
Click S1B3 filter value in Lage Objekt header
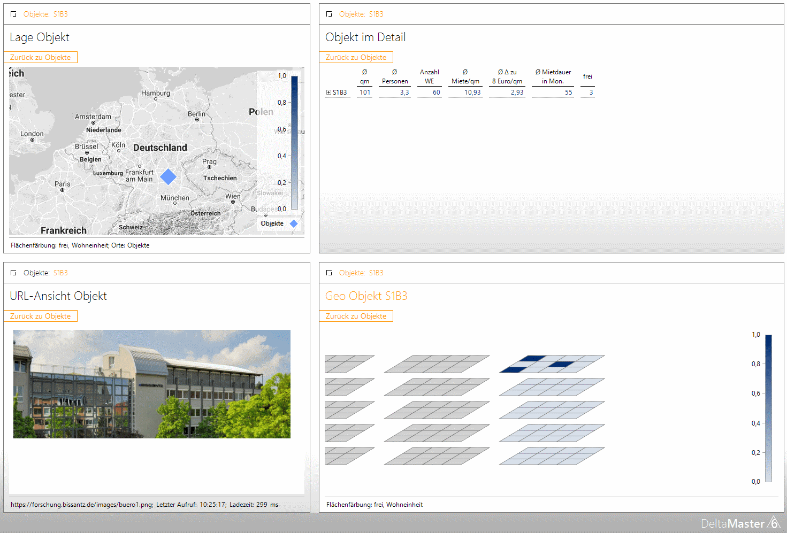click(x=60, y=14)
